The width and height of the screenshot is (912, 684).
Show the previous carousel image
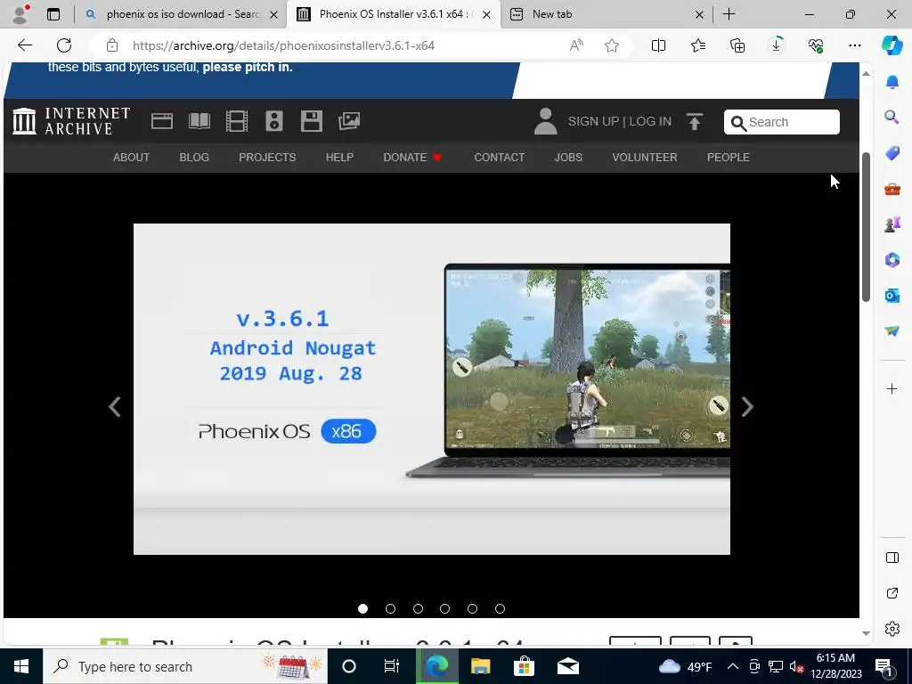(x=115, y=406)
